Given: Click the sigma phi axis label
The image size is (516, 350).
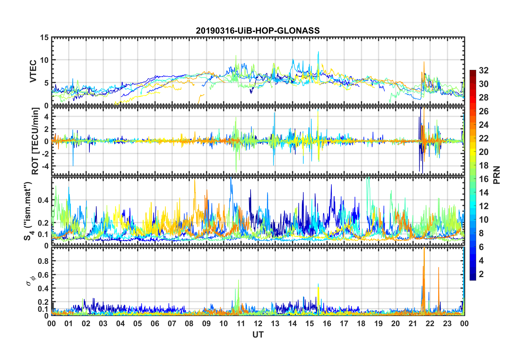Looking at the screenshot, I should pyautogui.click(x=30, y=281).
